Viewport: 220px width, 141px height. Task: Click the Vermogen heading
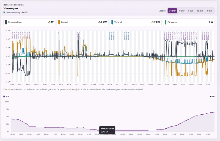(11, 9)
